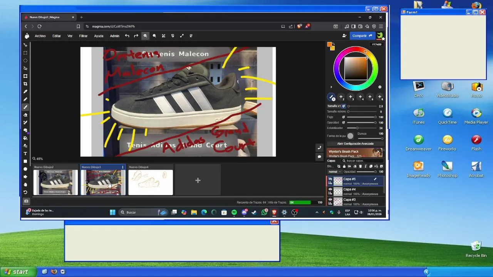Click the Dureza hardness slider
493x277 pixels.
pos(370,138)
